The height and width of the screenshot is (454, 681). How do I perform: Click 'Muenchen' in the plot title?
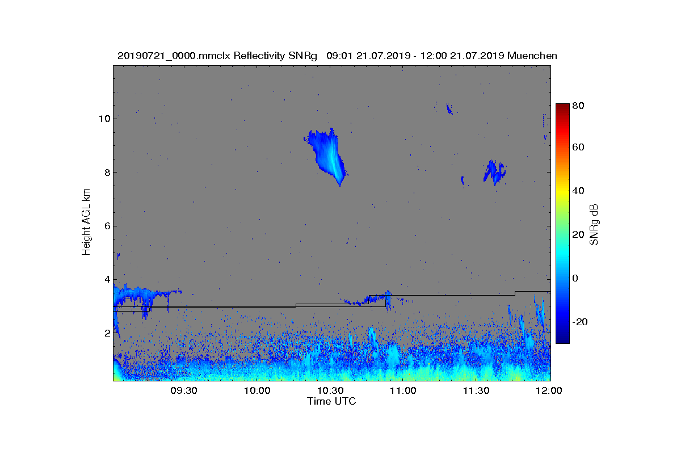point(532,56)
